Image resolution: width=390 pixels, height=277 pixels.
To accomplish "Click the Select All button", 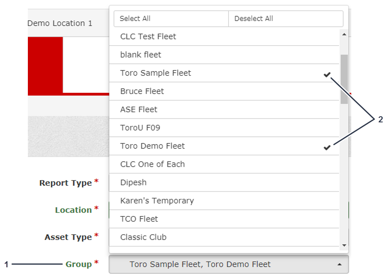I will (x=171, y=19).
